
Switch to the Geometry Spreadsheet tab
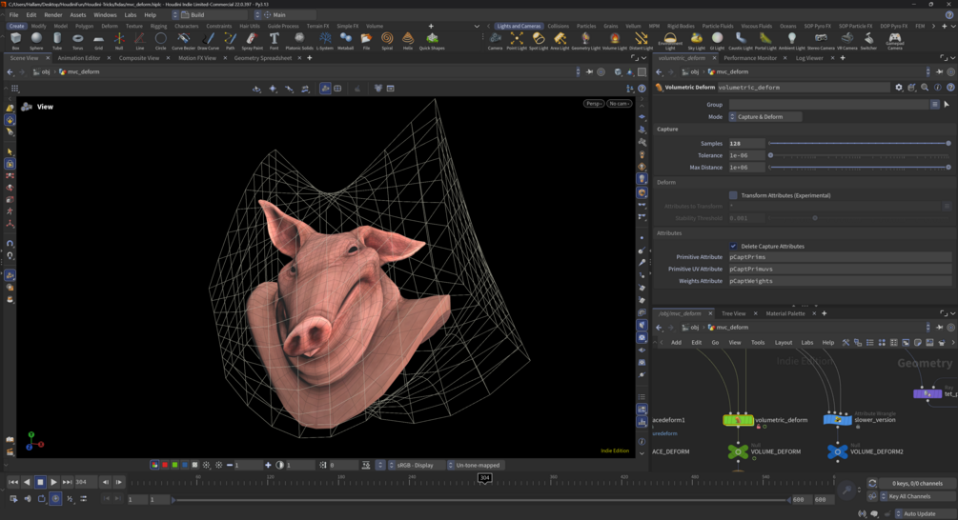point(263,58)
